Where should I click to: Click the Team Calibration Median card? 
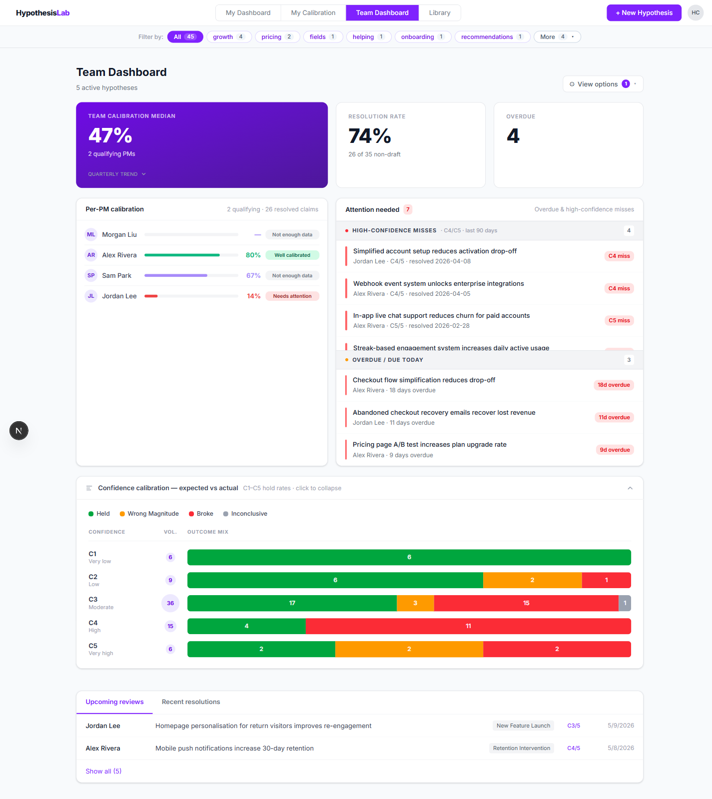[202, 145]
